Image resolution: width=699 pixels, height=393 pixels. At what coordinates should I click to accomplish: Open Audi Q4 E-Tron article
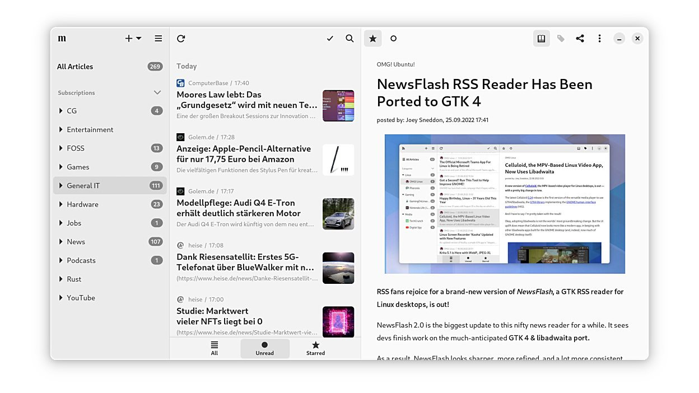click(x=265, y=208)
